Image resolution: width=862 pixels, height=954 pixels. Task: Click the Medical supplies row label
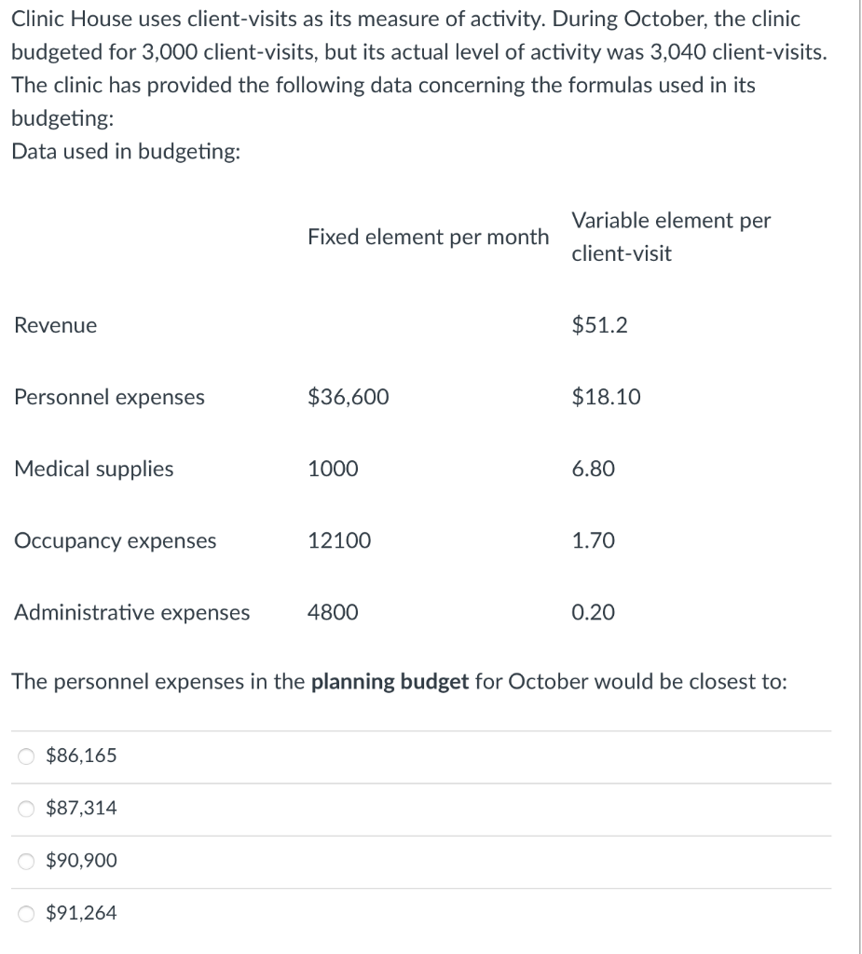click(92, 470)
